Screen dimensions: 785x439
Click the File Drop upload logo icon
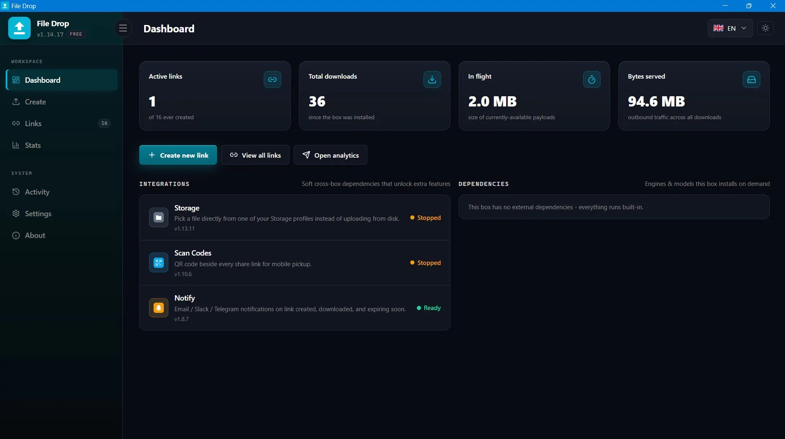click(x=19, y=28)
